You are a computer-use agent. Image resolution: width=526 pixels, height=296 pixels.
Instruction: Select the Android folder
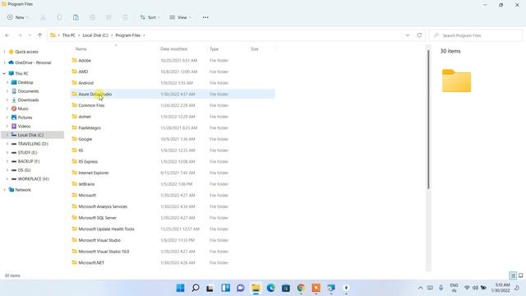coord(173,83)
